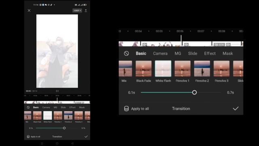The width and height of the screenshot is (259, 146).
Task: Click the 0.7s maximum duration label in the enlarged panel
Action: coord(230,92)
